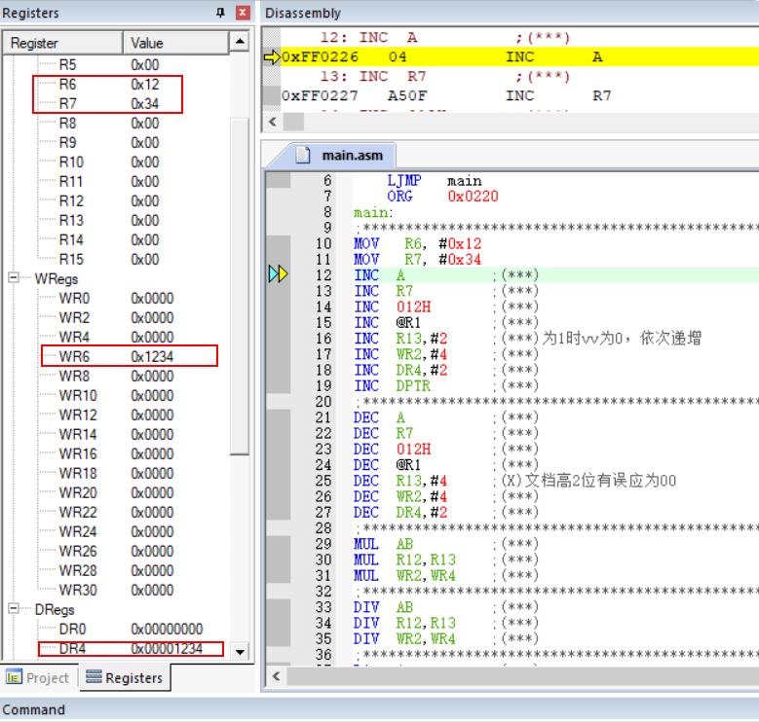Select the WR6 register row
The width and height of the screenshot is (759, 722).
tap(116, 356)
